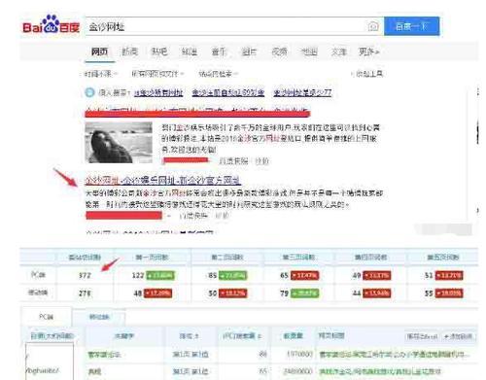Screen dimensions: 486x380
Task: Select the 网页 tab
Action: (99, 52)
